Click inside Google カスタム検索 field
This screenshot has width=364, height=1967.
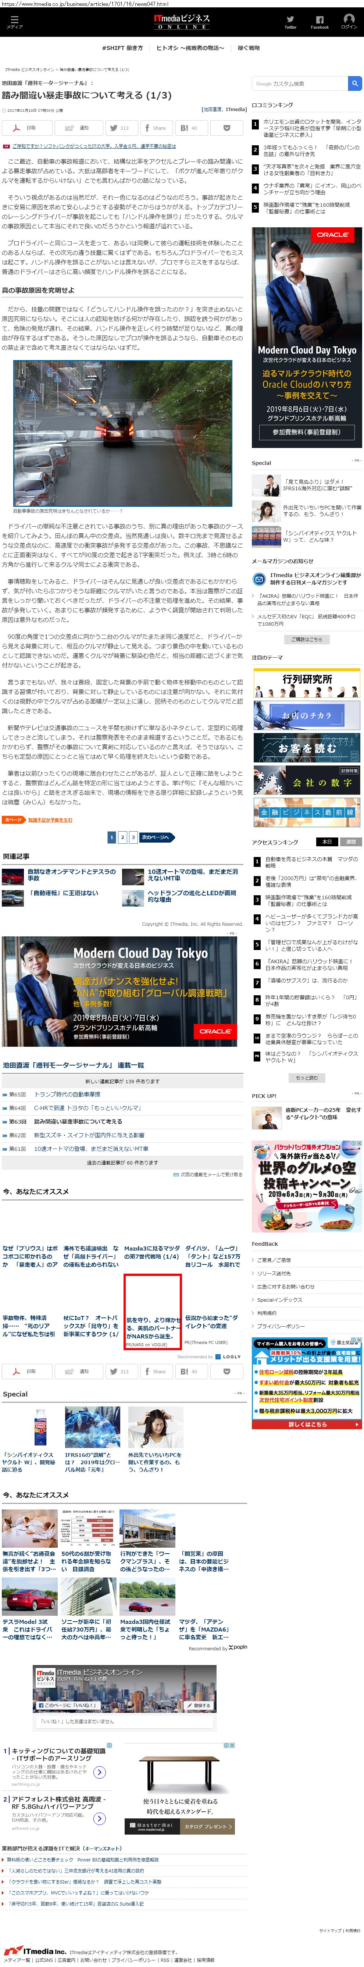[x=300, y=83]
